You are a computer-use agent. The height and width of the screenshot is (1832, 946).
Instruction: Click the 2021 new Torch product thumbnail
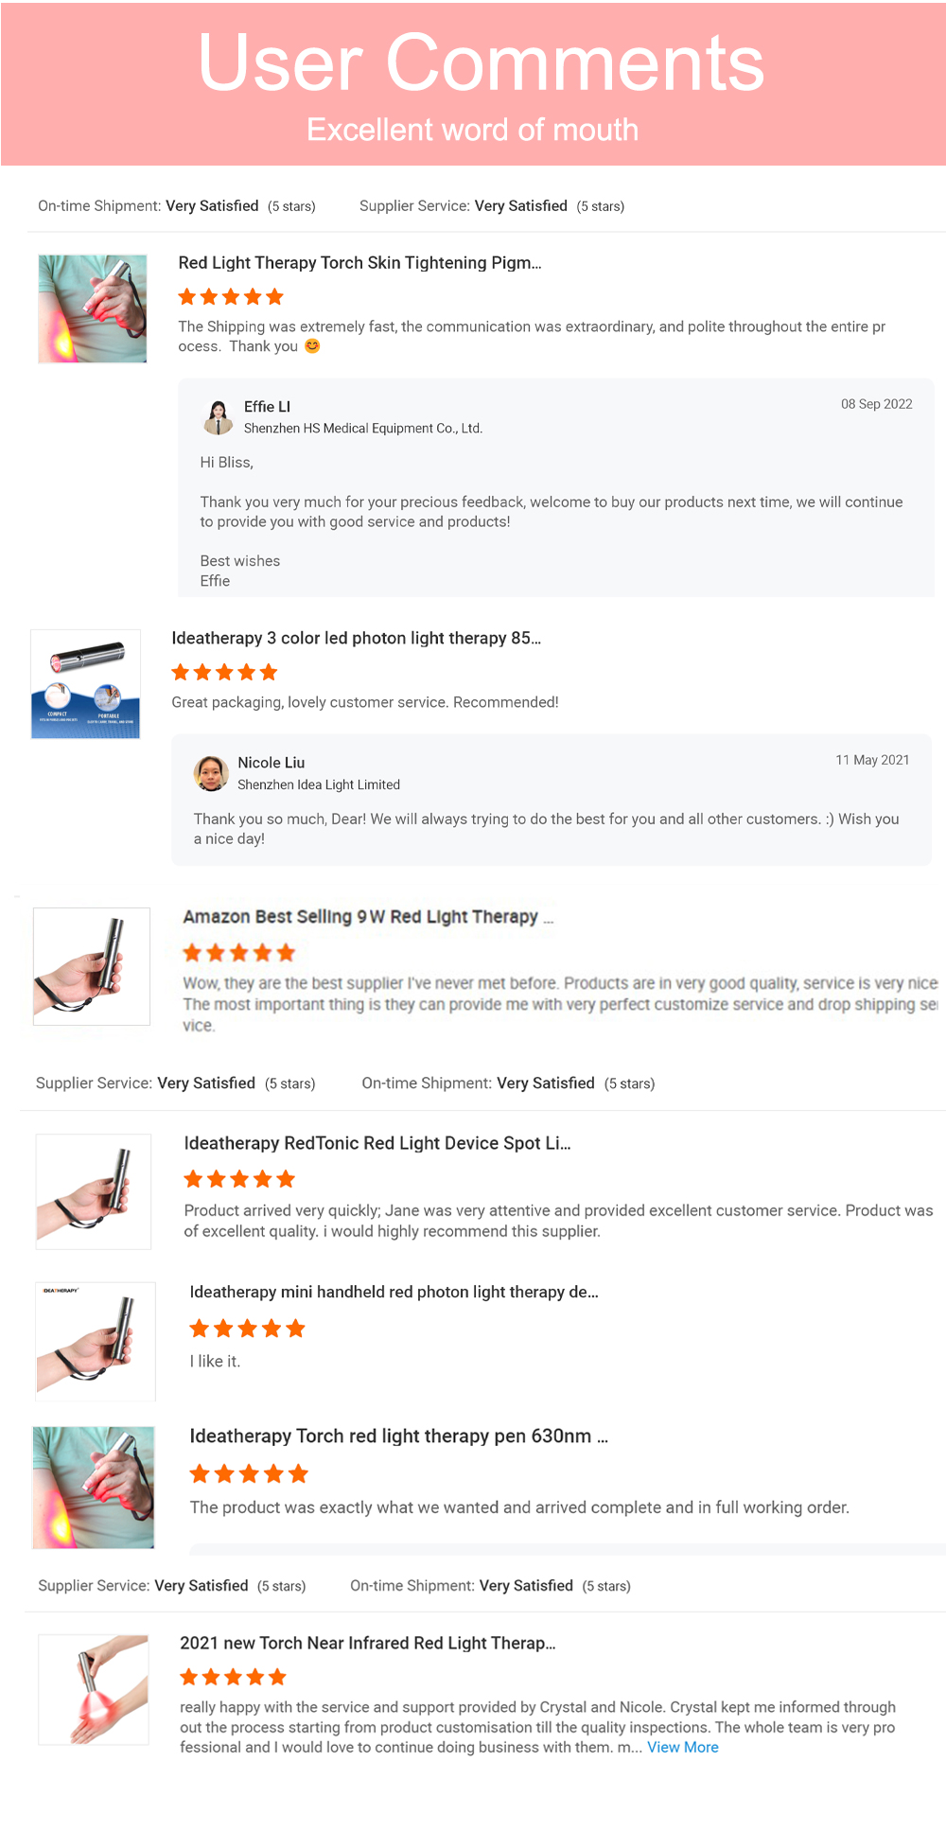click(x=94, y=1689)
